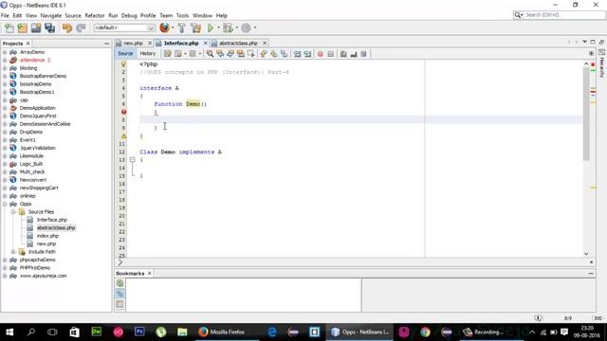Open the default configuration combo box
This screenshot has width=607, height=341.
point(124,27)
